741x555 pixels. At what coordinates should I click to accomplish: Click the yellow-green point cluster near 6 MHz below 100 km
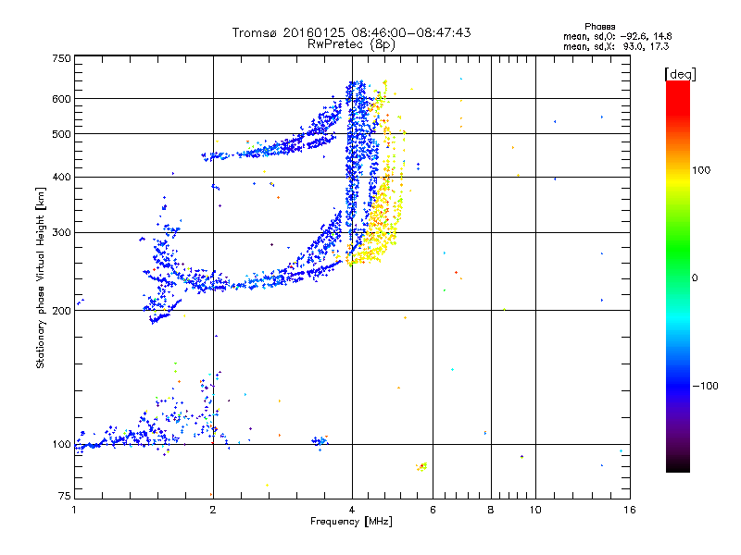click(421, 467)
